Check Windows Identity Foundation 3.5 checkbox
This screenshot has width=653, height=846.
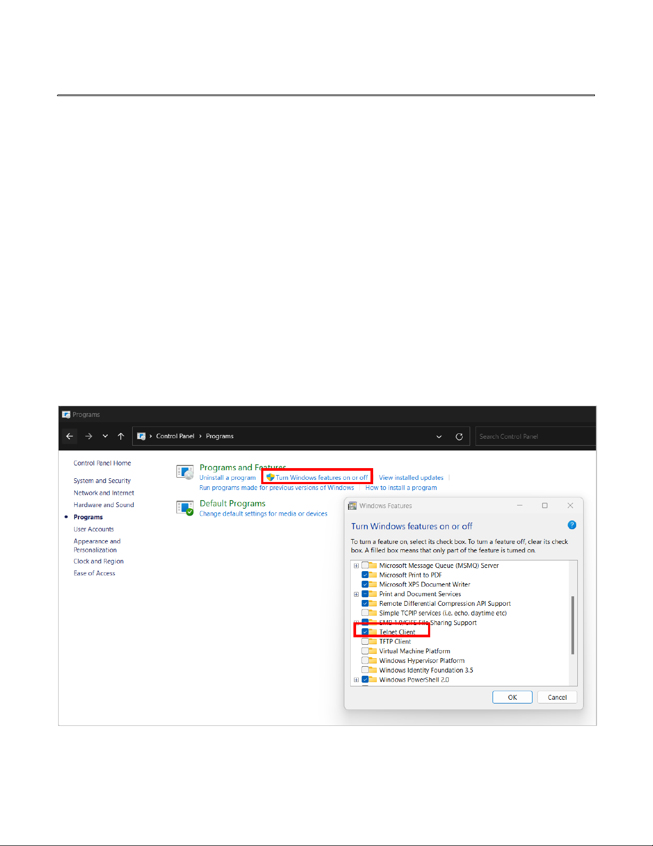coord(365,670)
